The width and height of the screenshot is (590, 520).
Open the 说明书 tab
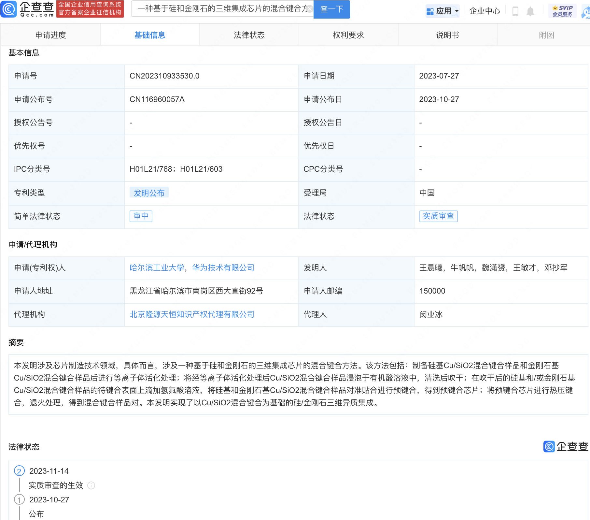click(447, 35)
